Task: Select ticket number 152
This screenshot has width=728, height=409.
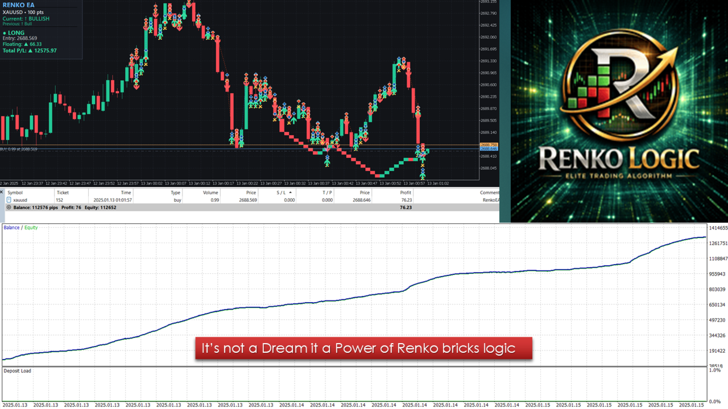Action: click(59, 200)
